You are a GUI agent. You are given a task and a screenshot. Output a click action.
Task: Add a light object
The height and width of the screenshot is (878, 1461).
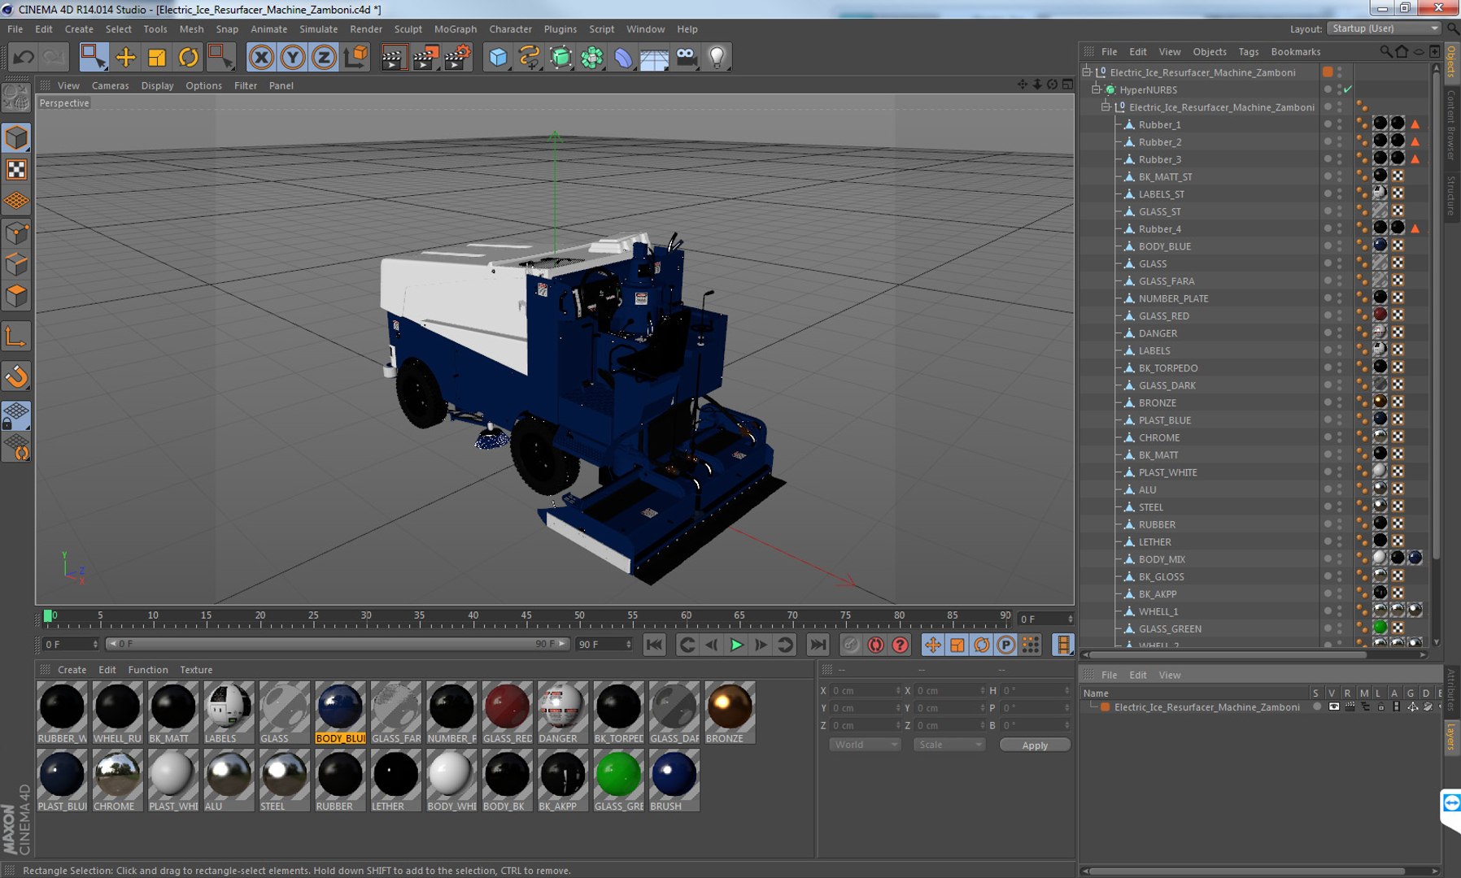click(717, 57)
